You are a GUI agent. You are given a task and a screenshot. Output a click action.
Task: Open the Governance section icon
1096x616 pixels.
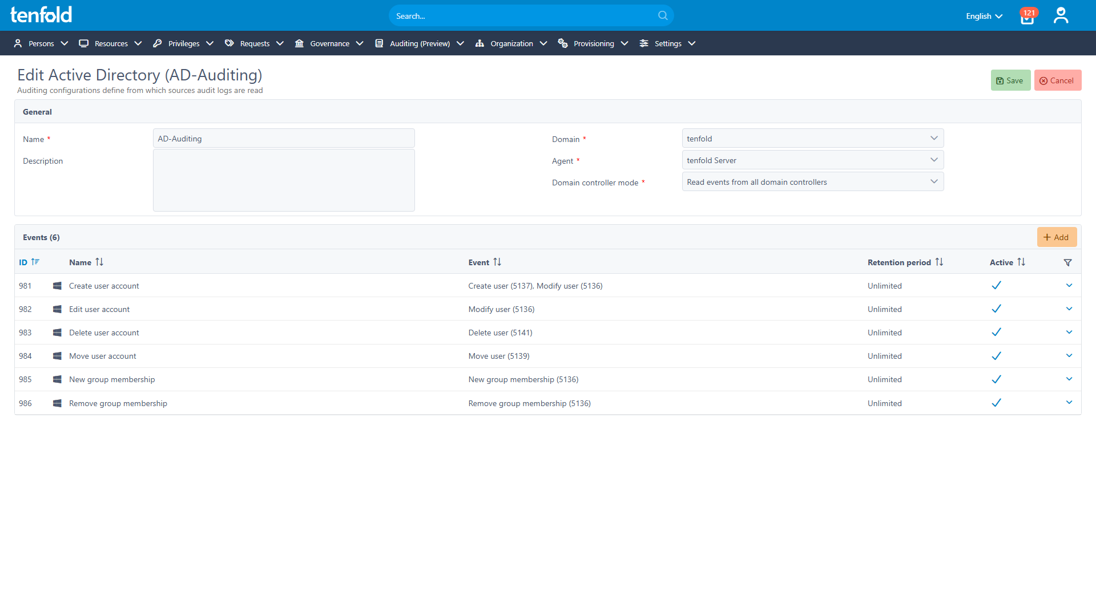[299, 43]
